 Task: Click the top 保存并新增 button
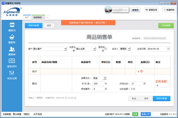(x=34, y=26)
